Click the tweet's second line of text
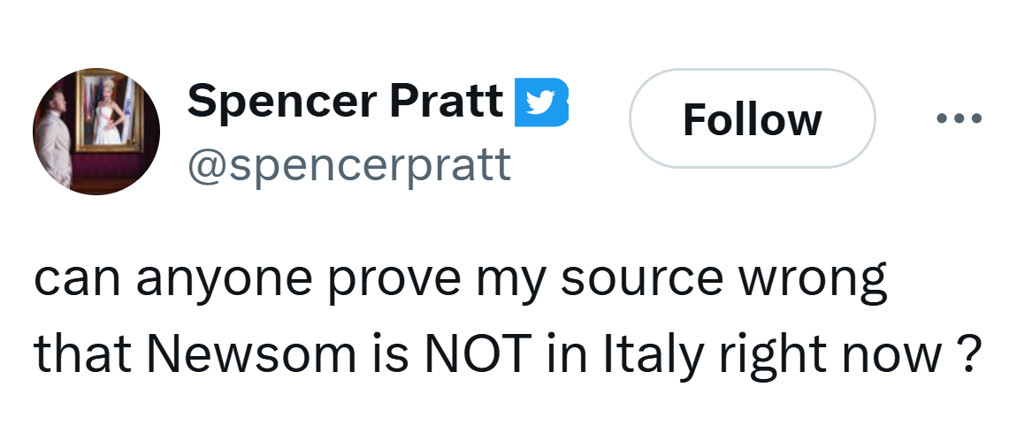Image resolution: width=1017 pixels, height=440 pixels. [508, 353]
